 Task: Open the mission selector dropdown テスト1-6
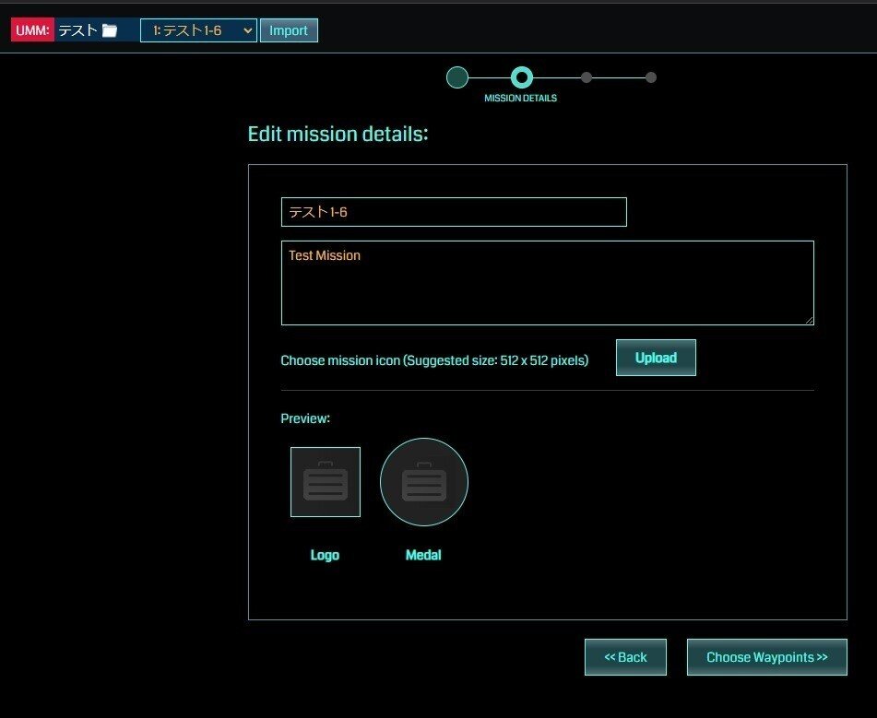point(198,30)
